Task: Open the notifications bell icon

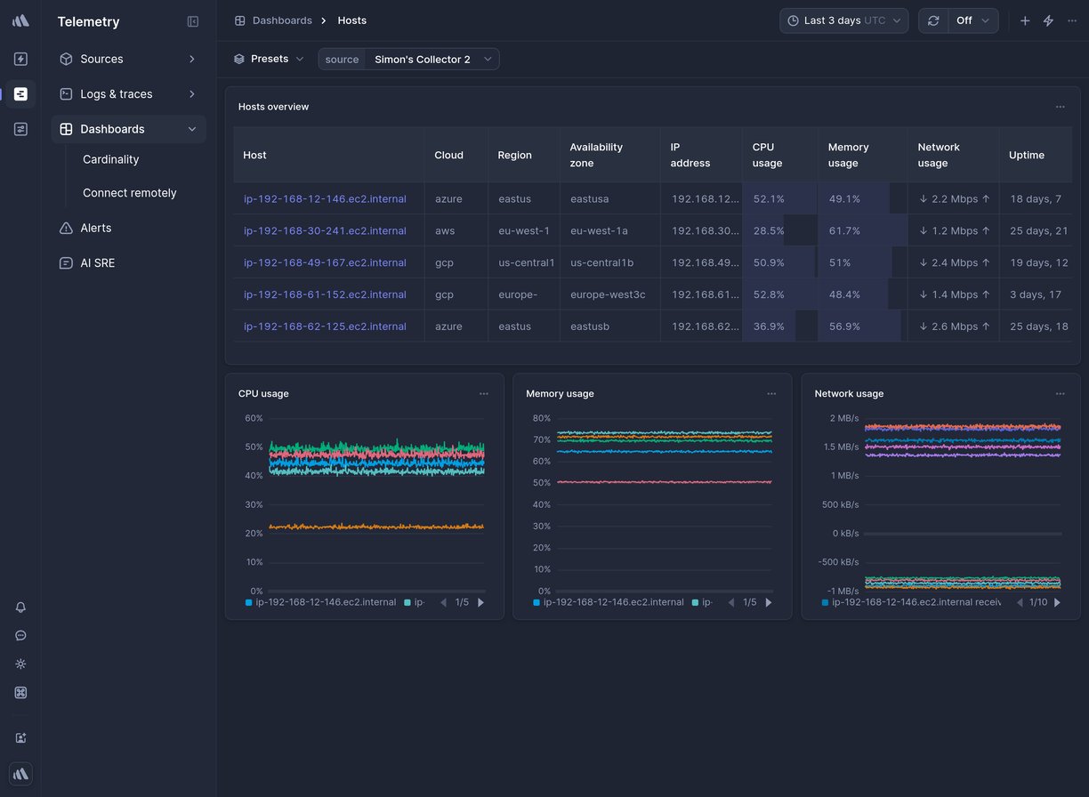Action: [20, 608]
